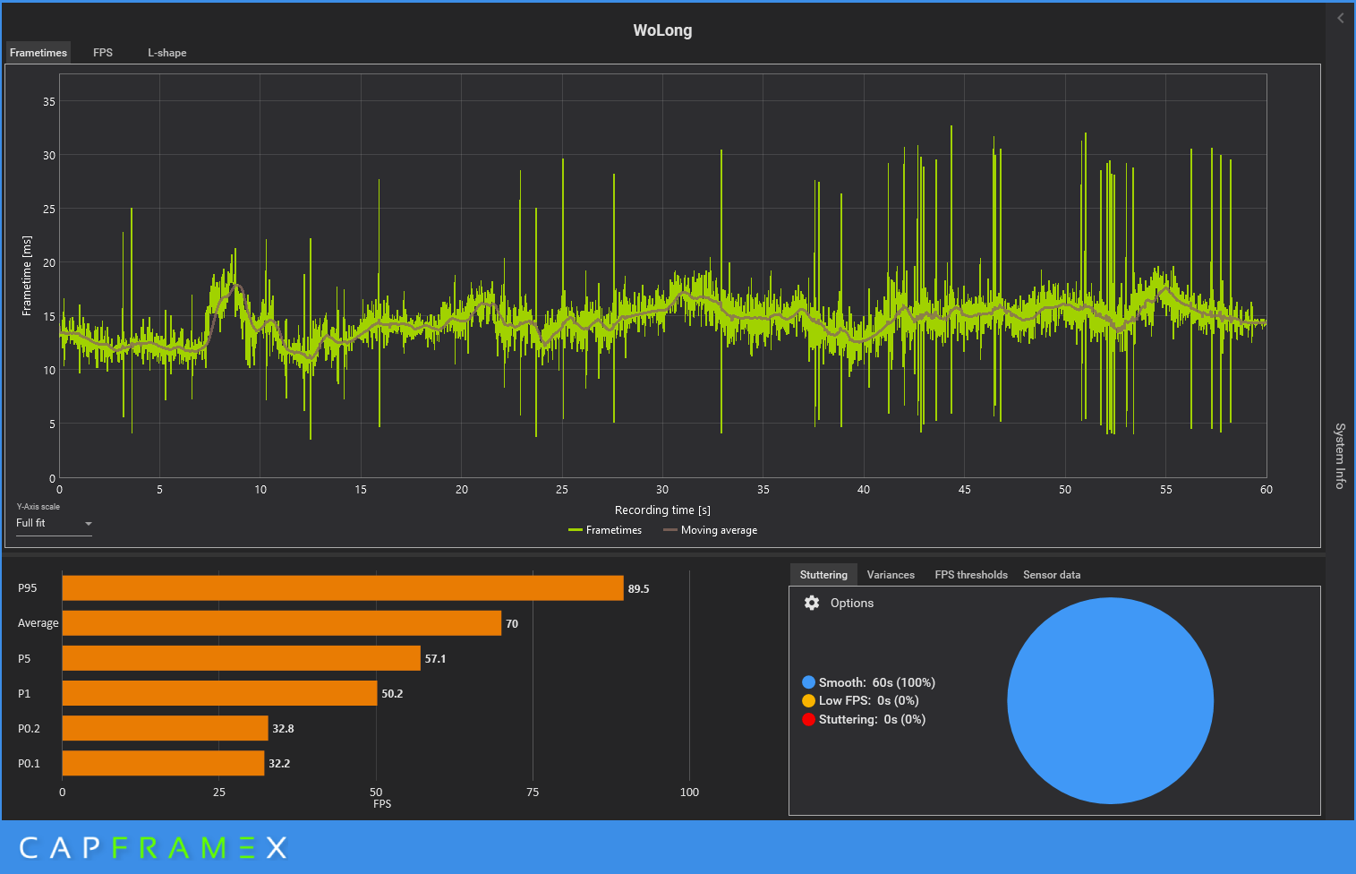Image resolution: width=1356 pixels, height=874 pixels.
Task: Click the 'Low FPS: 0s (0%)' text
Action: click(x=869, y=701)
